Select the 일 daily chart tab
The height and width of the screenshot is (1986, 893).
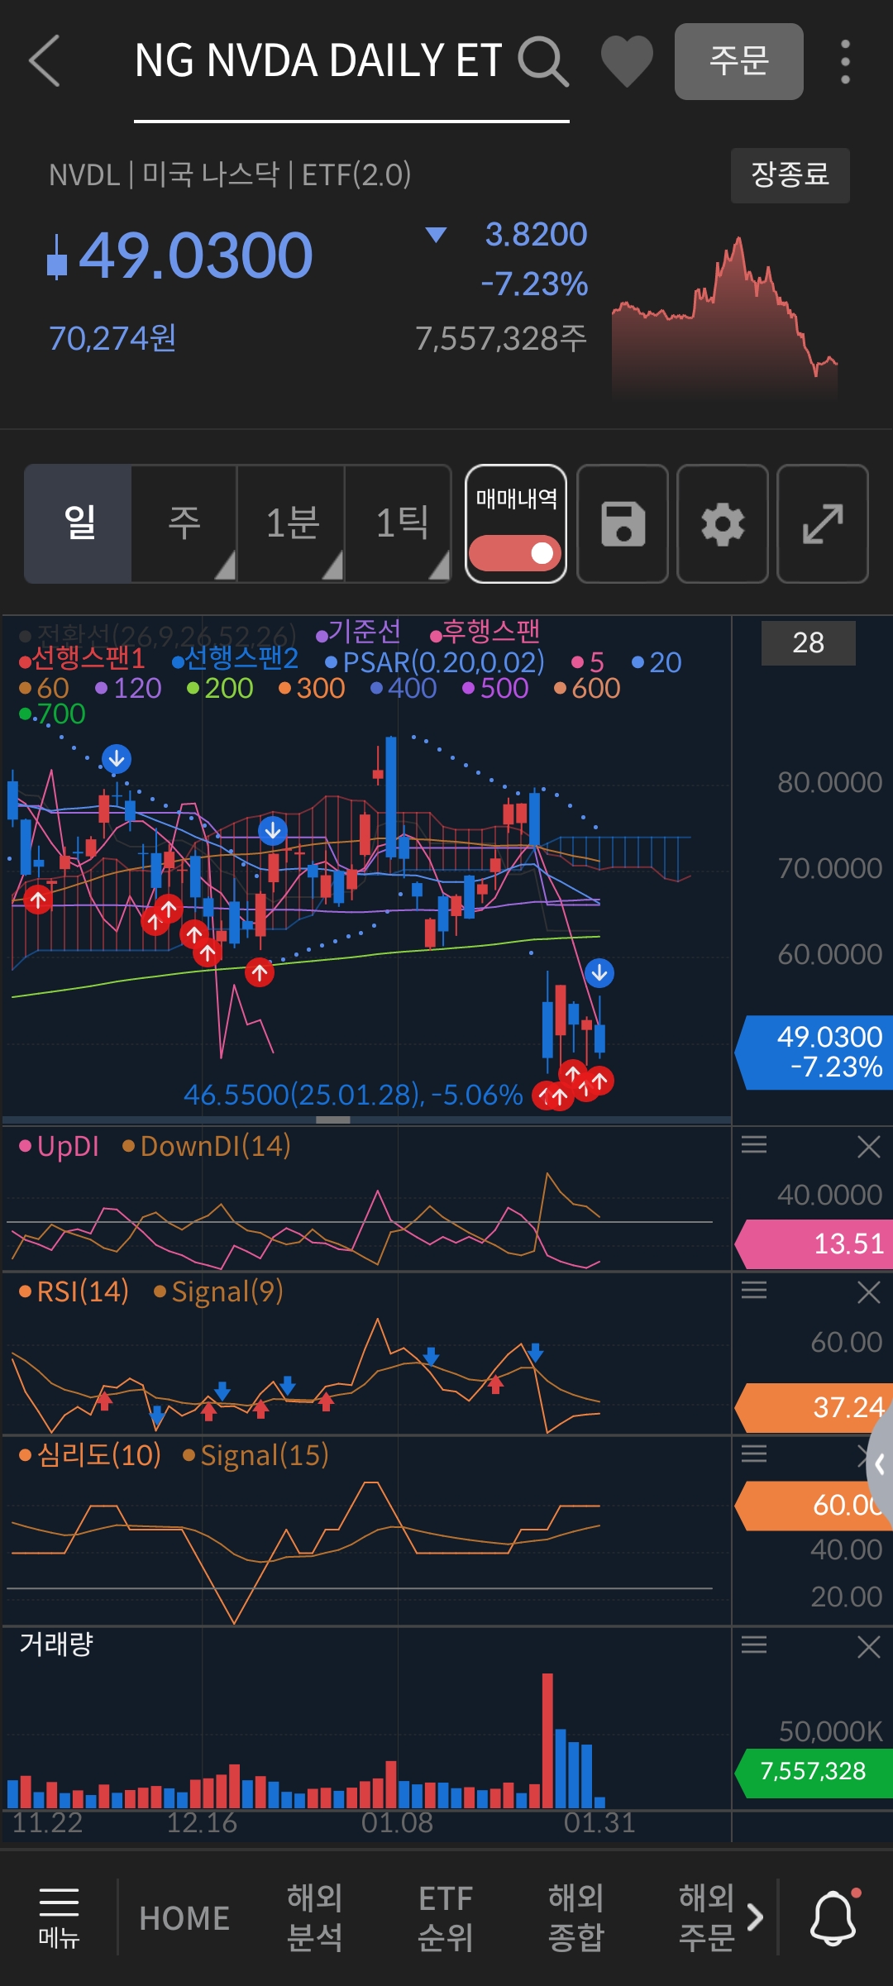79,524
